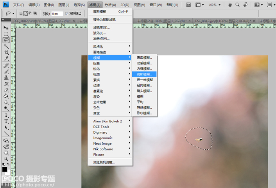The height and width of the screenshot is (188, 276).
Task: Select the Clone Stamp tool
Action: coord(6,78)
